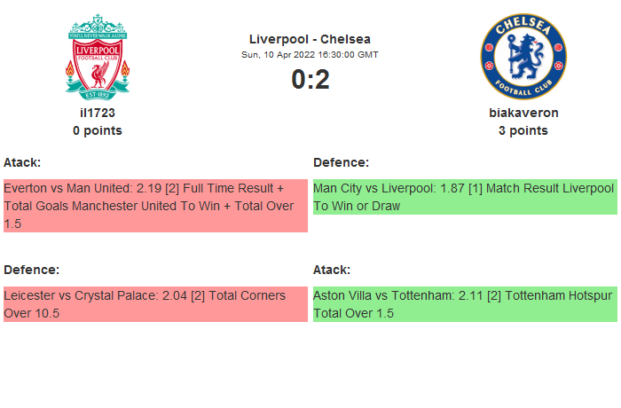Click the 1.87 odds value

coord(455,189)
